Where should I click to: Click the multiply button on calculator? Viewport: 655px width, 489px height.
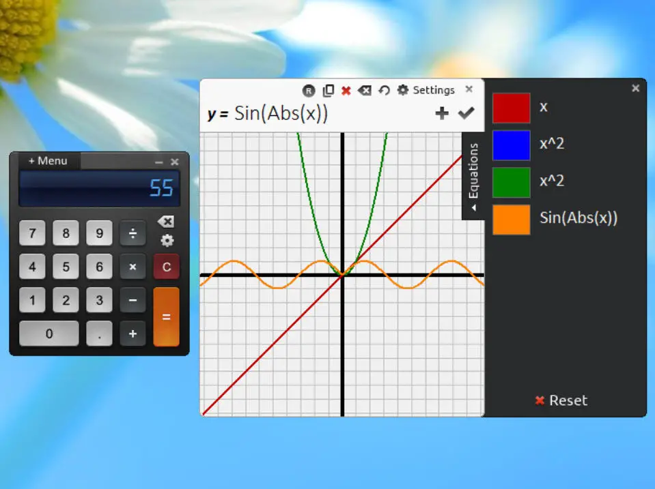pos(133,267)
